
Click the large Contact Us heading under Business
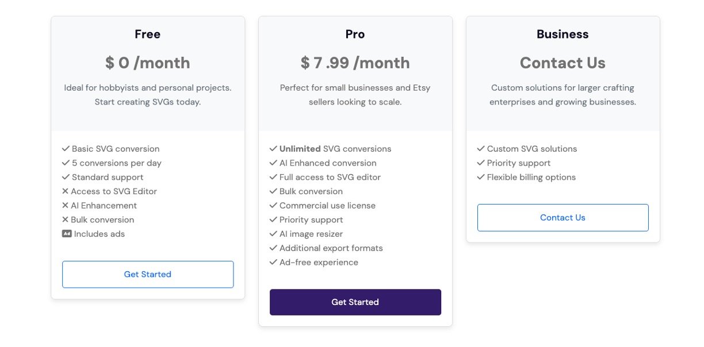563,63
